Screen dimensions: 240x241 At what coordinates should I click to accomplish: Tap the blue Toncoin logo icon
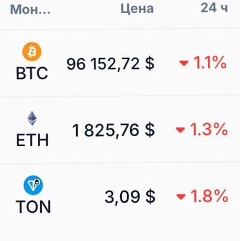[x=33, y=185]
